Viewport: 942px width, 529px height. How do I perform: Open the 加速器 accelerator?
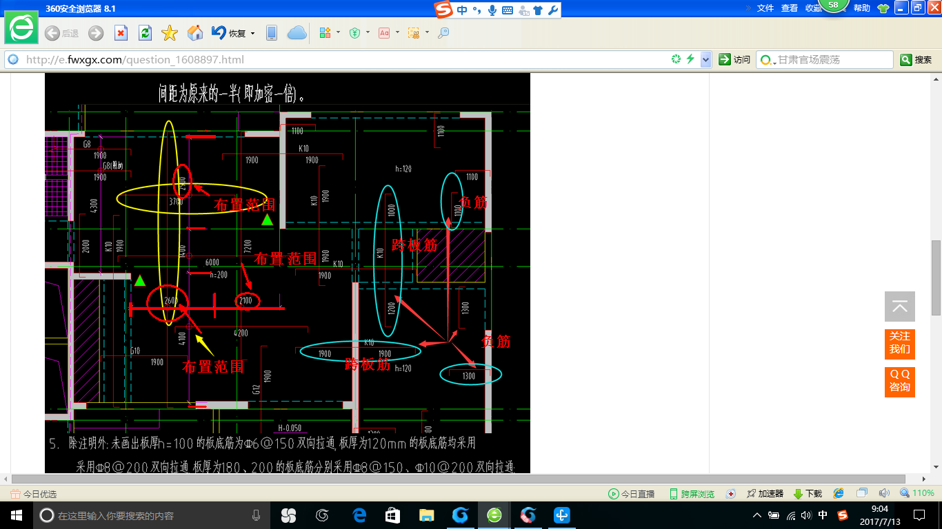pyautogui.click(x=765, y=494)
